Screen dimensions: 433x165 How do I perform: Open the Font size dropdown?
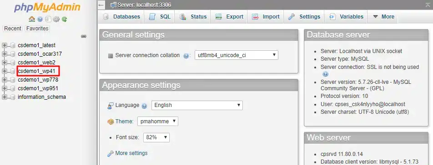(156, 137)
